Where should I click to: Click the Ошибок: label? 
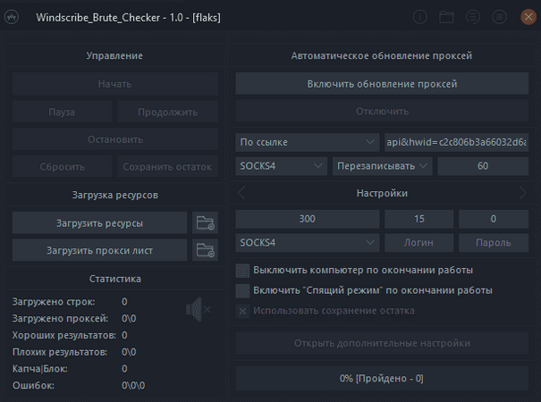point(33,385)
